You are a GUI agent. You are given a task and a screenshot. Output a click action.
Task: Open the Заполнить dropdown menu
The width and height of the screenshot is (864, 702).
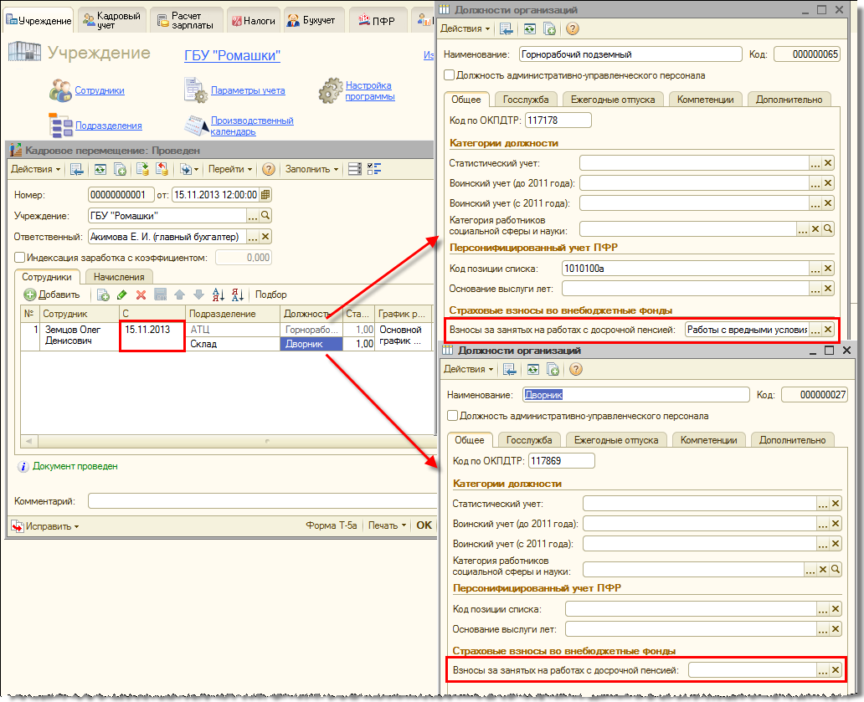[x=311, y=169]
